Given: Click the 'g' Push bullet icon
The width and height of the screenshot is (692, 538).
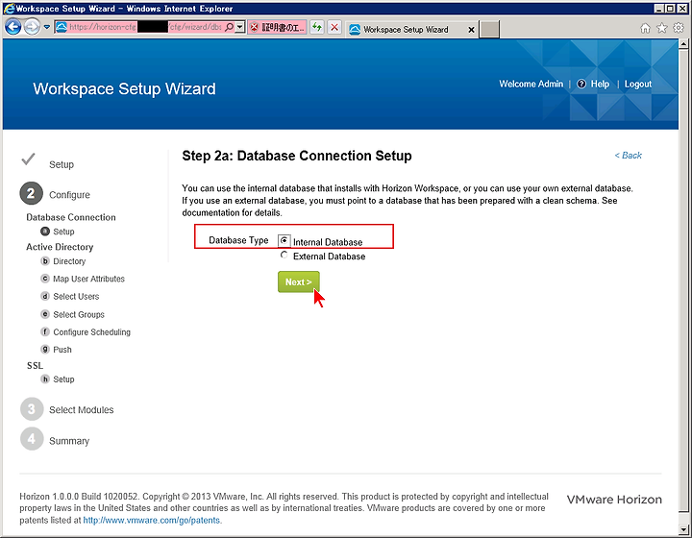Looking at the screenshot, I should click(x=45, y=350).
